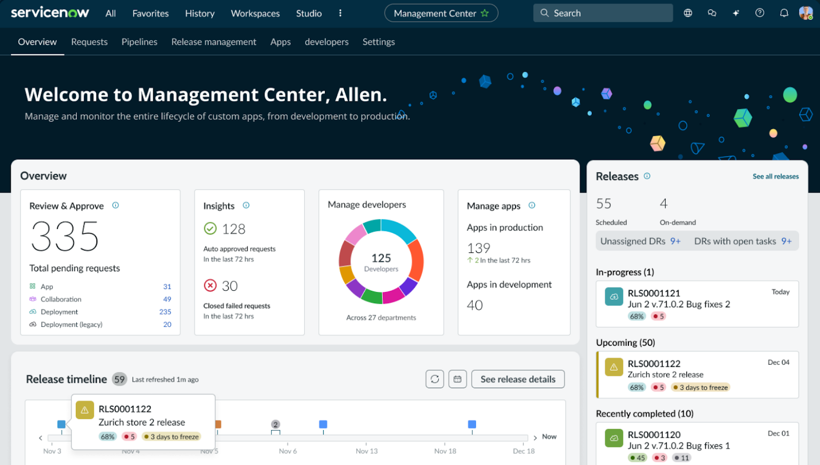Viewport: 820px width, 465px height.
Task: Click info icon next to Review & Approve
Action: [x=115, y=205]
